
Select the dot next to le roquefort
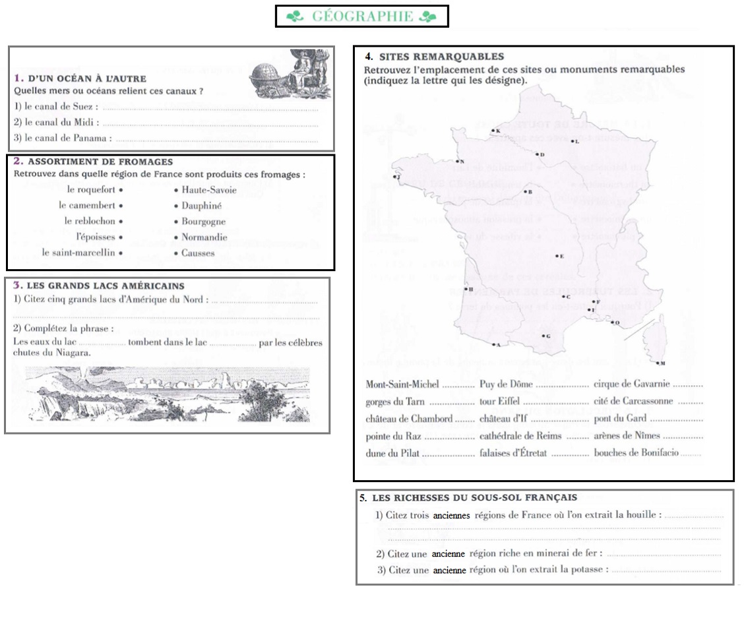click(121, 190)
